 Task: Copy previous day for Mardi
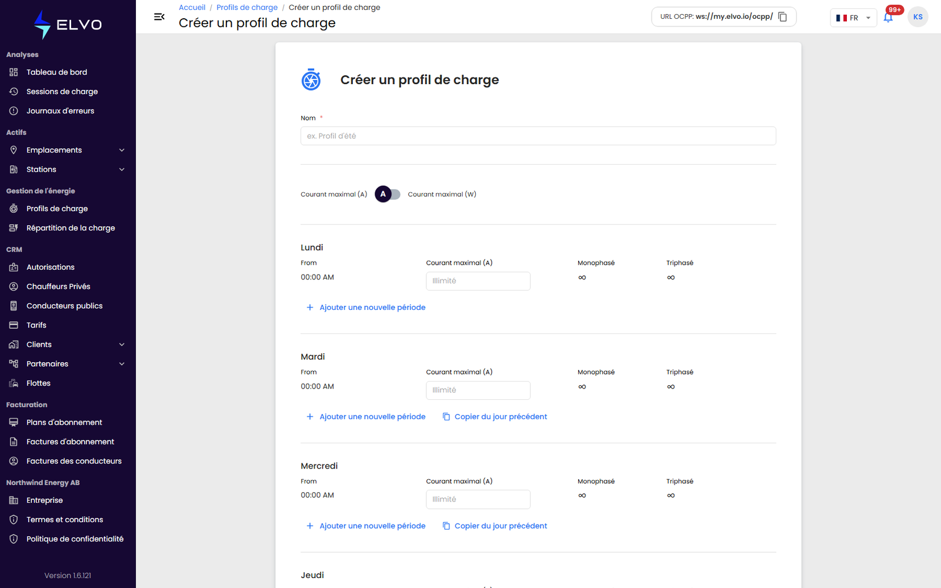(x=495, y=417)
